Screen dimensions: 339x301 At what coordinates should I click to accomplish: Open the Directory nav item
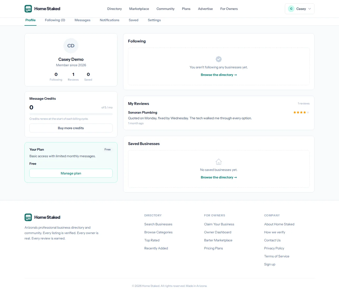(x=114, y=9)
